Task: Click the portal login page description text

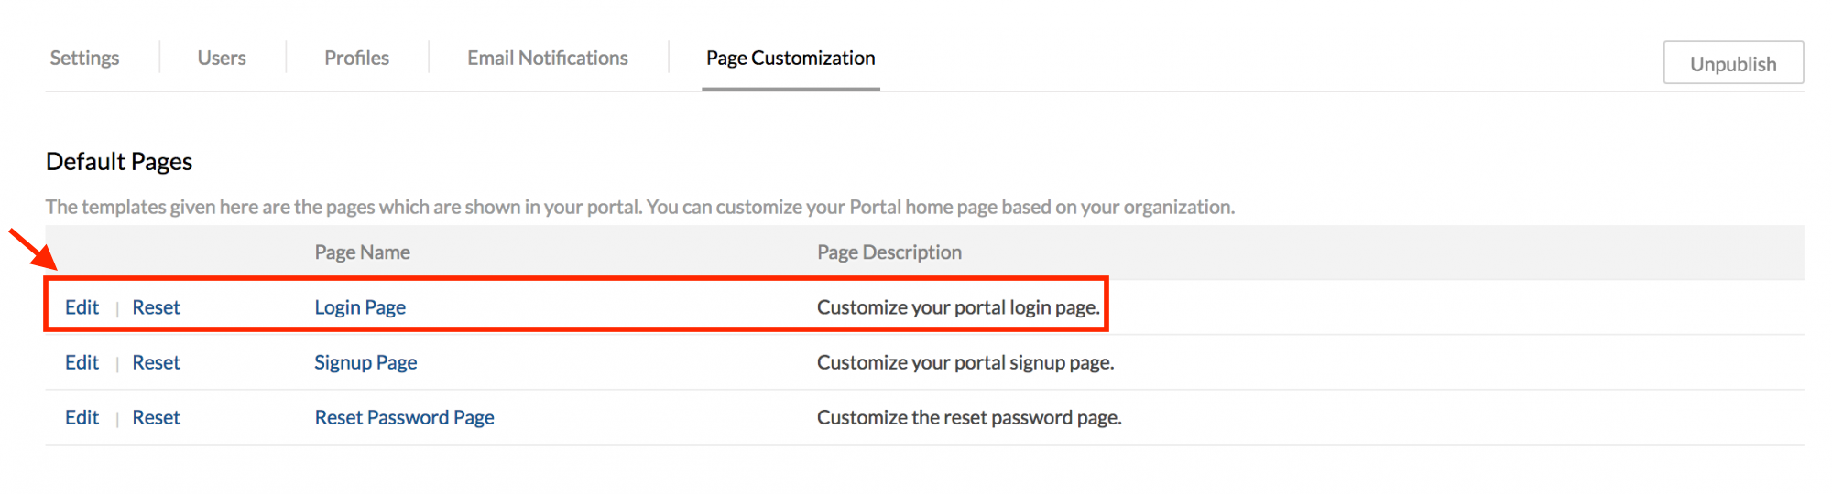Action: pos(958,307)
